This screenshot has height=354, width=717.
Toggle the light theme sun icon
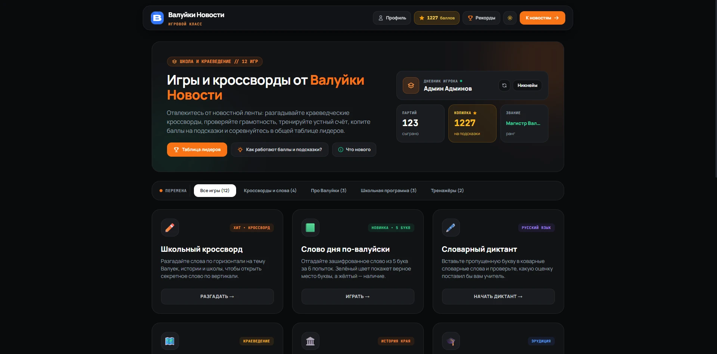pos(510,18)
